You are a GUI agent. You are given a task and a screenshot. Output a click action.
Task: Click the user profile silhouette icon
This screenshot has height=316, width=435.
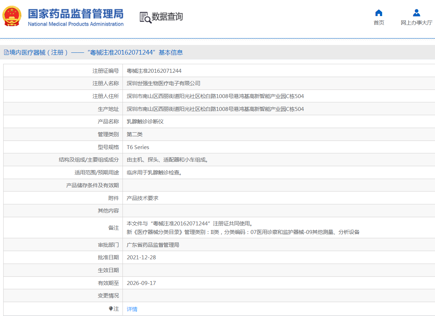[x=416, y=13]
